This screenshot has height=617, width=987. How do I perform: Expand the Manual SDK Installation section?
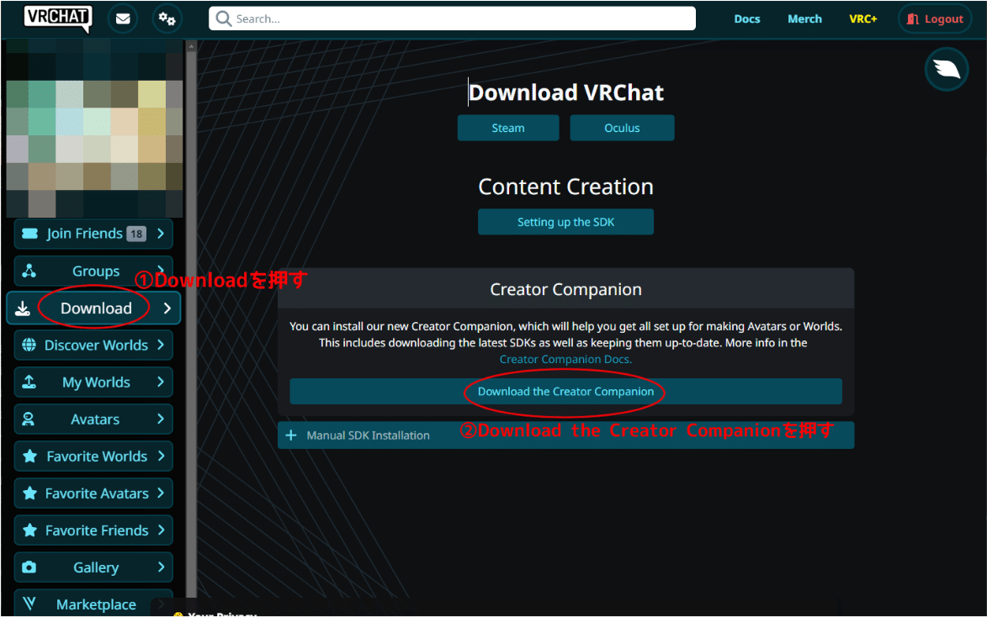(565, 435)
